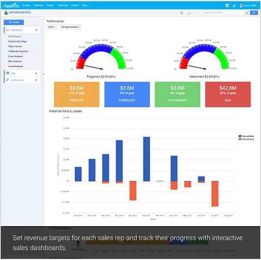Open Customers in the top navigation
261x260 pixels.
click(38, 5)
